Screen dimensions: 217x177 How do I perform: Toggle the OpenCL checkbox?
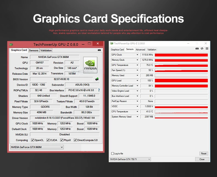32,140
